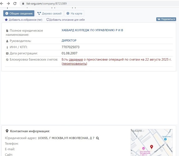Share via VK Поделиться button
Screen dimensions: 179x156
coord(166,19)
